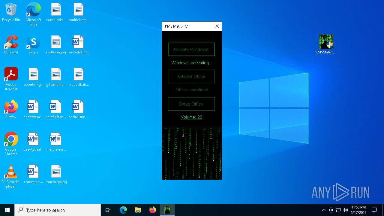This screenshot has height=216, width=384.
Task: Select the Adobe Acrobat desktop shortcut
Action: tap(11, 79)
